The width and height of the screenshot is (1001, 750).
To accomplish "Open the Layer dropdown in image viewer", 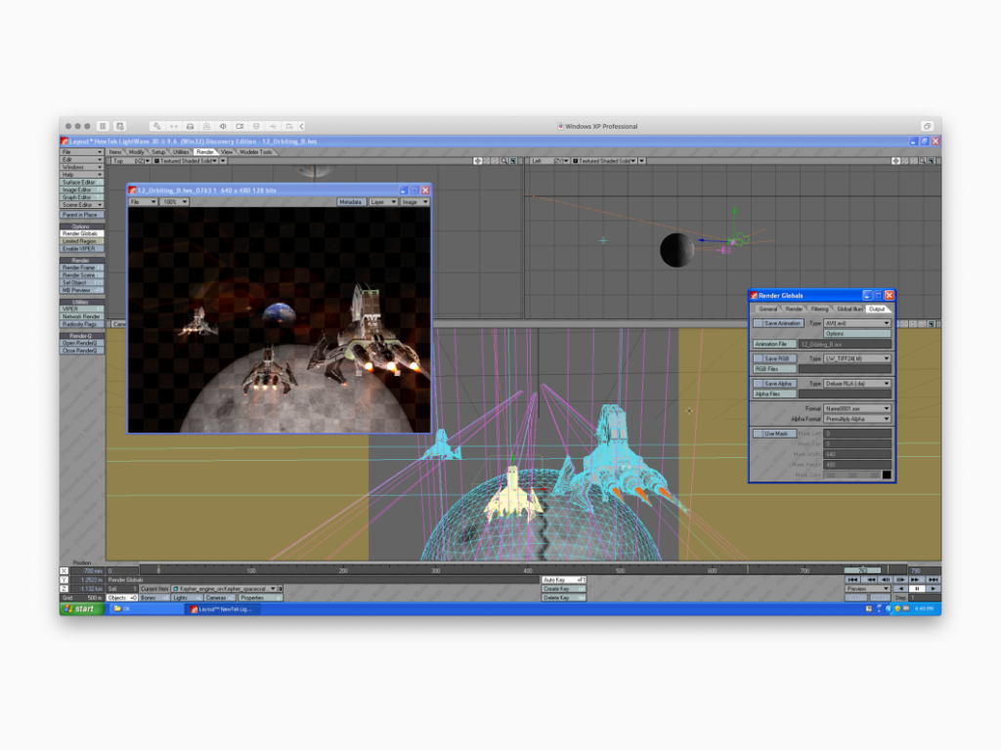I will click(383, 201).
